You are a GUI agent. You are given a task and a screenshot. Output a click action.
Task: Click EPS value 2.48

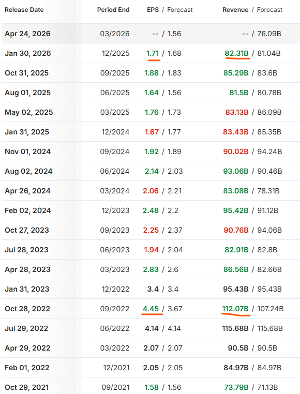[151, 210]
